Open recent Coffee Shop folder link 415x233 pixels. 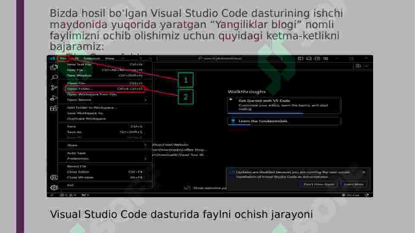point(180,150)
